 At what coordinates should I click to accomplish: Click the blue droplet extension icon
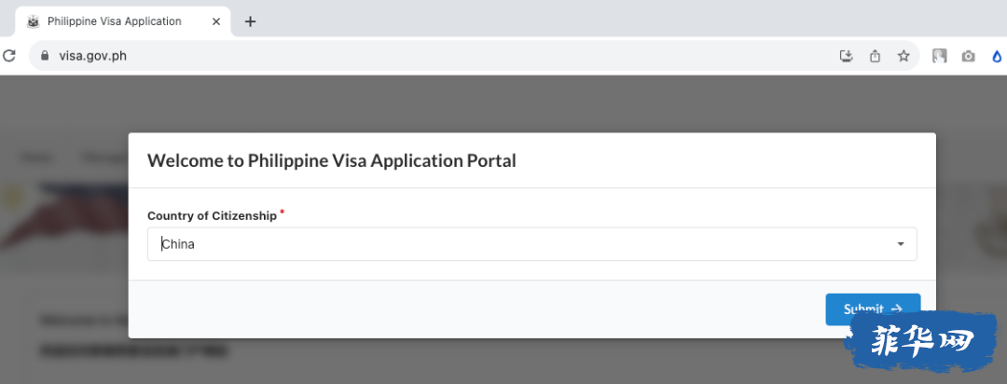coord(997,57)
